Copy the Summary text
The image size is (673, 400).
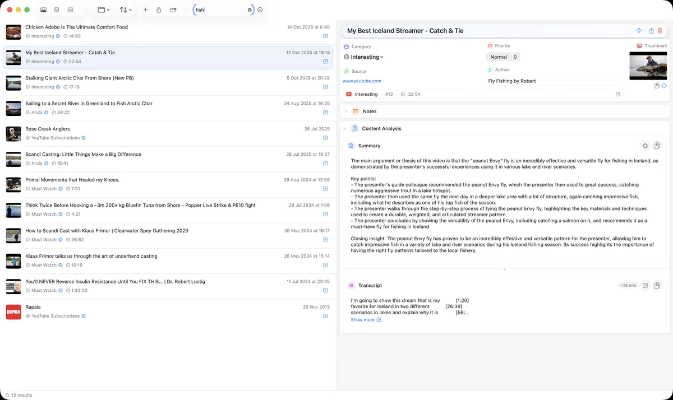(x=658, y=146)
